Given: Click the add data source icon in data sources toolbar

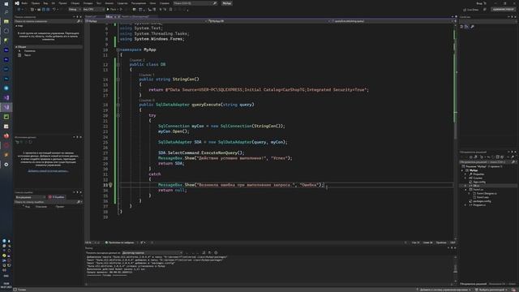Looking at the screenshot, I should tap(17, 142).
